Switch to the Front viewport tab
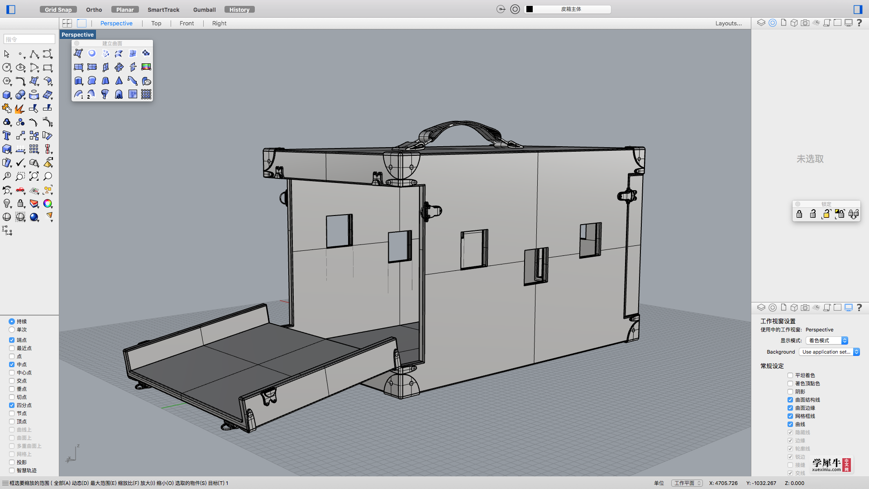 tap(186, 23)
